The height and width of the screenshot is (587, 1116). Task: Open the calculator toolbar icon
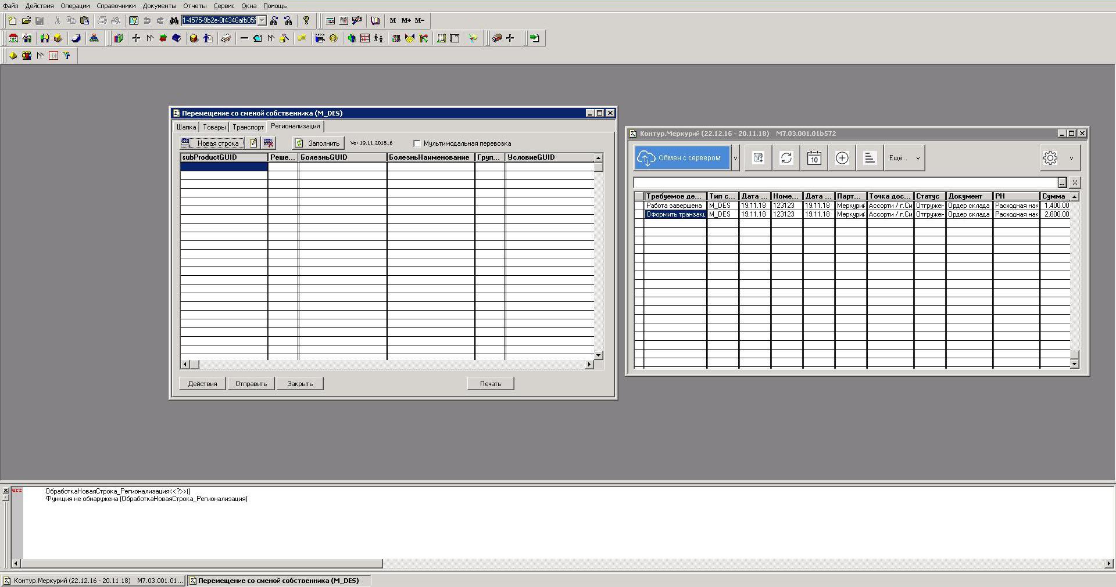(x=330, y=20)
